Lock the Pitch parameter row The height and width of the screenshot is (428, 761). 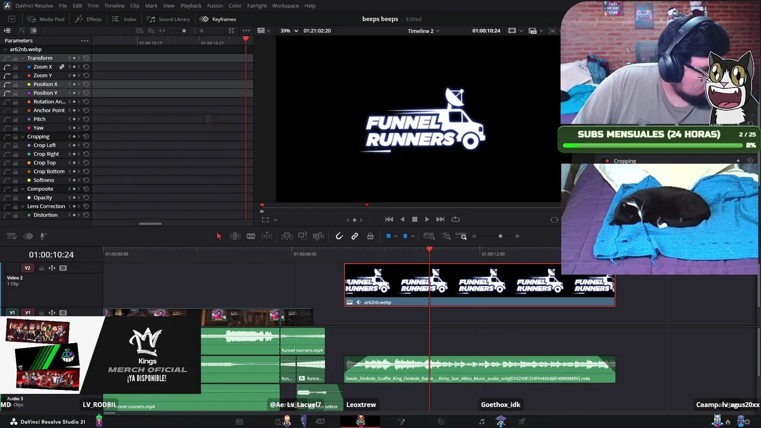pyautogui.click(x=15, y=119)
